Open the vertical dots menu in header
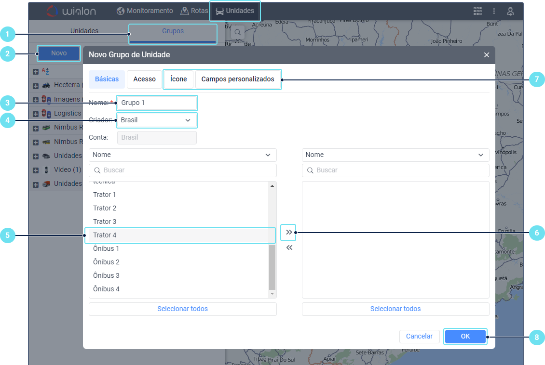Viewport: 545px width, 365px height. pos(494,11)
